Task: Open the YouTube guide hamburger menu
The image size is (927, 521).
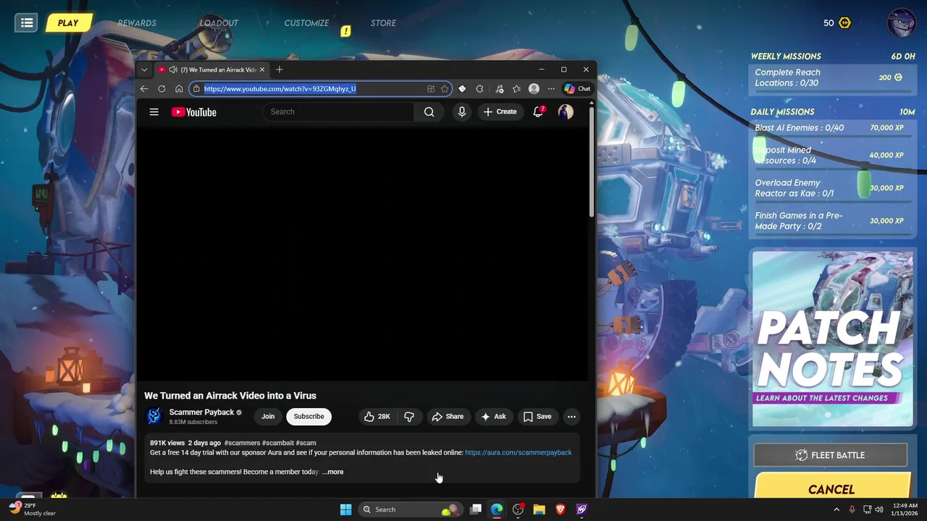Action: coord(154,112)
